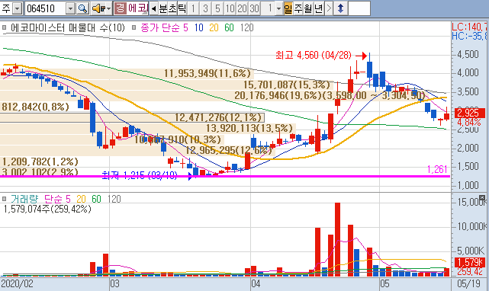Toggle the 종가 단순 moving average marker
489x291 pixels.
134,27
